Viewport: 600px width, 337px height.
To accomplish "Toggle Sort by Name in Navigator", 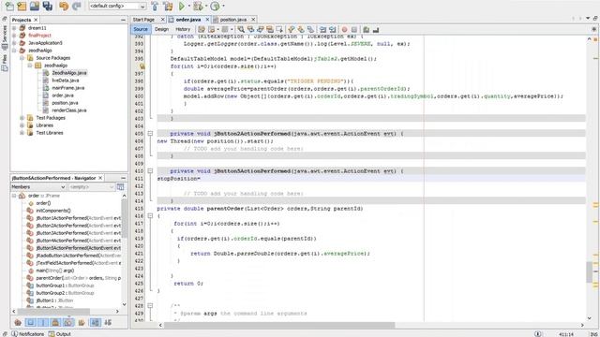I will click(96, 323).
